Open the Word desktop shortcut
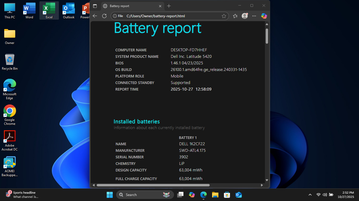This screenshot has height=201, width=359. click(29, 11)
